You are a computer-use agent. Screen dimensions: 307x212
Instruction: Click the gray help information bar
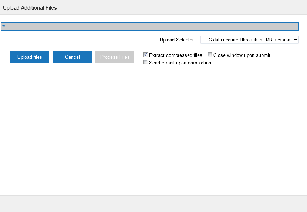pyautogui.click(x=148, y=27)
